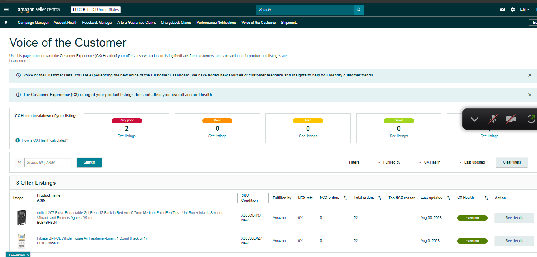Click the teal Search button
Image resolution: width=537 pixels, height=257 pixels.
89,162
